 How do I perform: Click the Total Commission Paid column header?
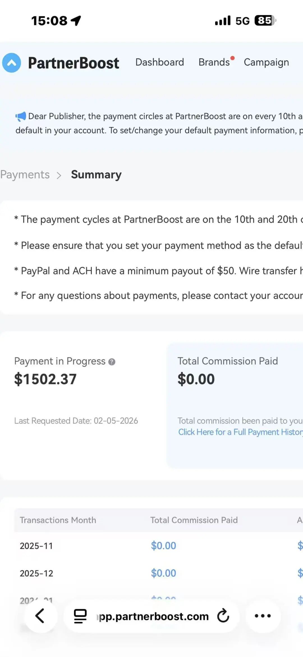194,520
